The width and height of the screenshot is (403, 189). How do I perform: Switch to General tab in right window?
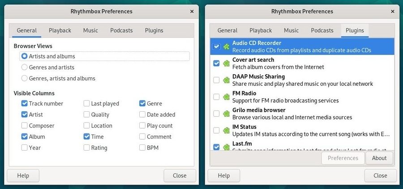[x=227, y=30]
